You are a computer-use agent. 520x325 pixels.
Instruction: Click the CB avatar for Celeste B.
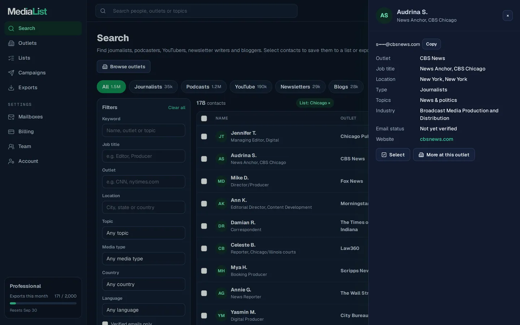tap(221, 248)
